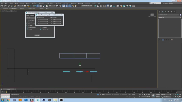Open Select by Name dialog icon
182x102 pixels.
click(28, 6)
